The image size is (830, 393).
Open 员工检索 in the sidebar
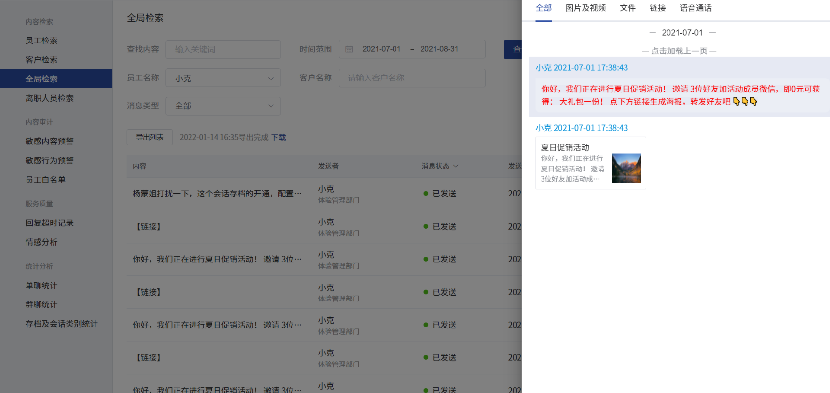[x=41, y=40]
